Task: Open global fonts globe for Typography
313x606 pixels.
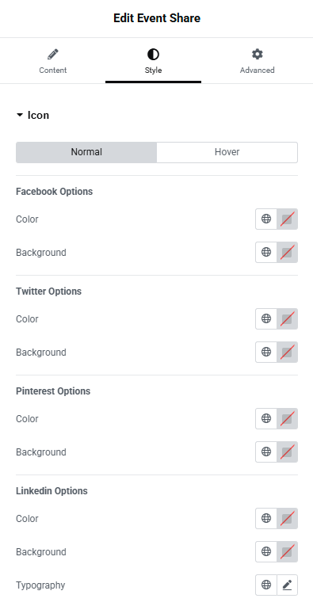Action: click(266, 585)
